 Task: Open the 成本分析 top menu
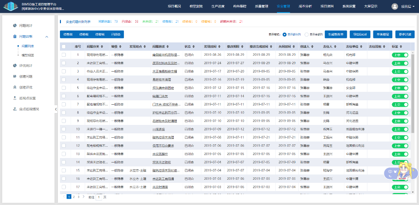pos(306,6)
